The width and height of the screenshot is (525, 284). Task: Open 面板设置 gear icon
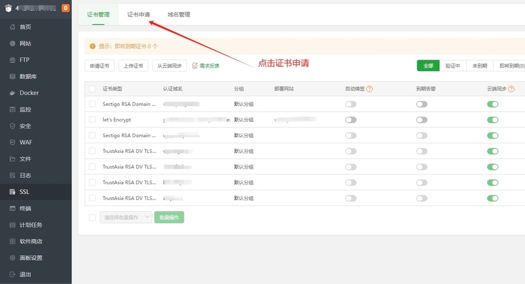12,258
